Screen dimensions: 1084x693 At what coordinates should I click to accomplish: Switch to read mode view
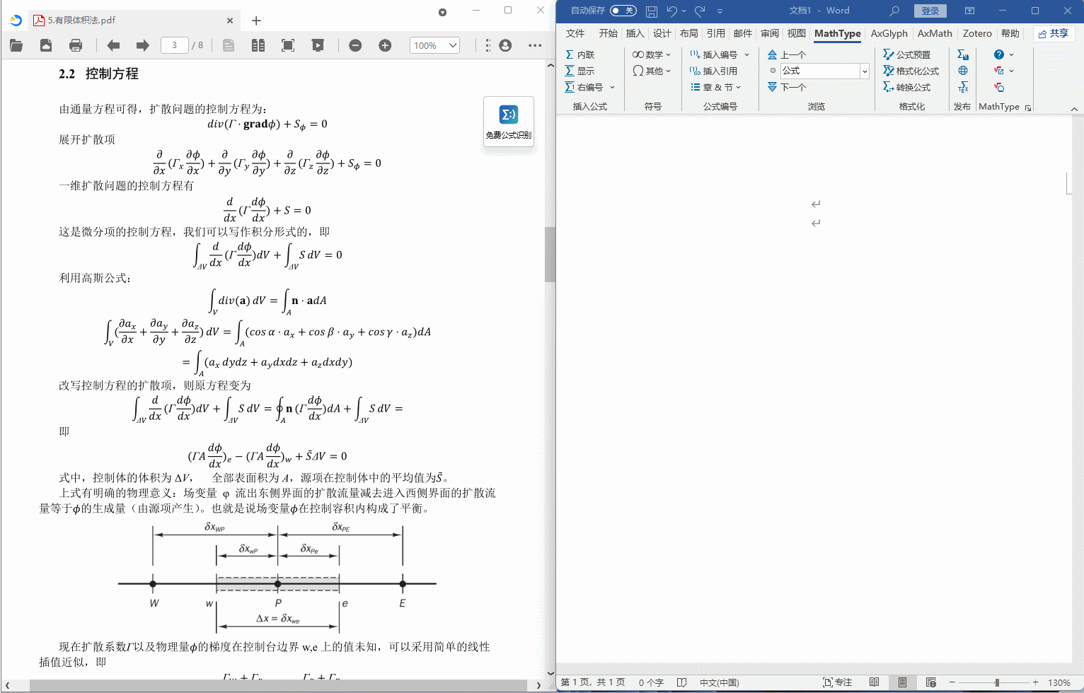[875, 682]
